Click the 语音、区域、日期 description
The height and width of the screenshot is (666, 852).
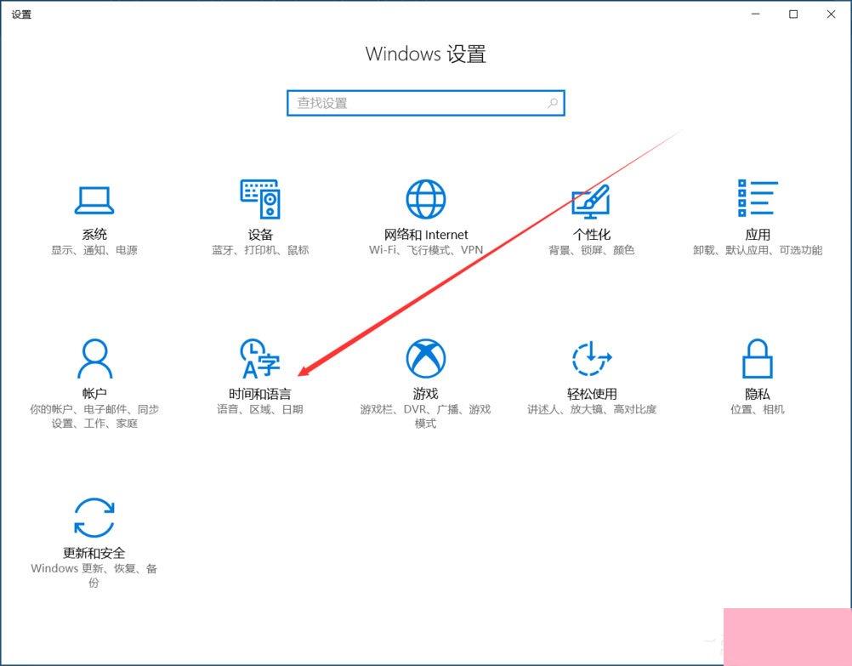[x=260, y=409]
